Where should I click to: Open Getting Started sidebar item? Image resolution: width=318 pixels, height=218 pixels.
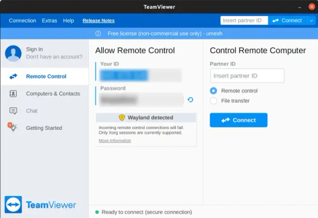[45, 128]
